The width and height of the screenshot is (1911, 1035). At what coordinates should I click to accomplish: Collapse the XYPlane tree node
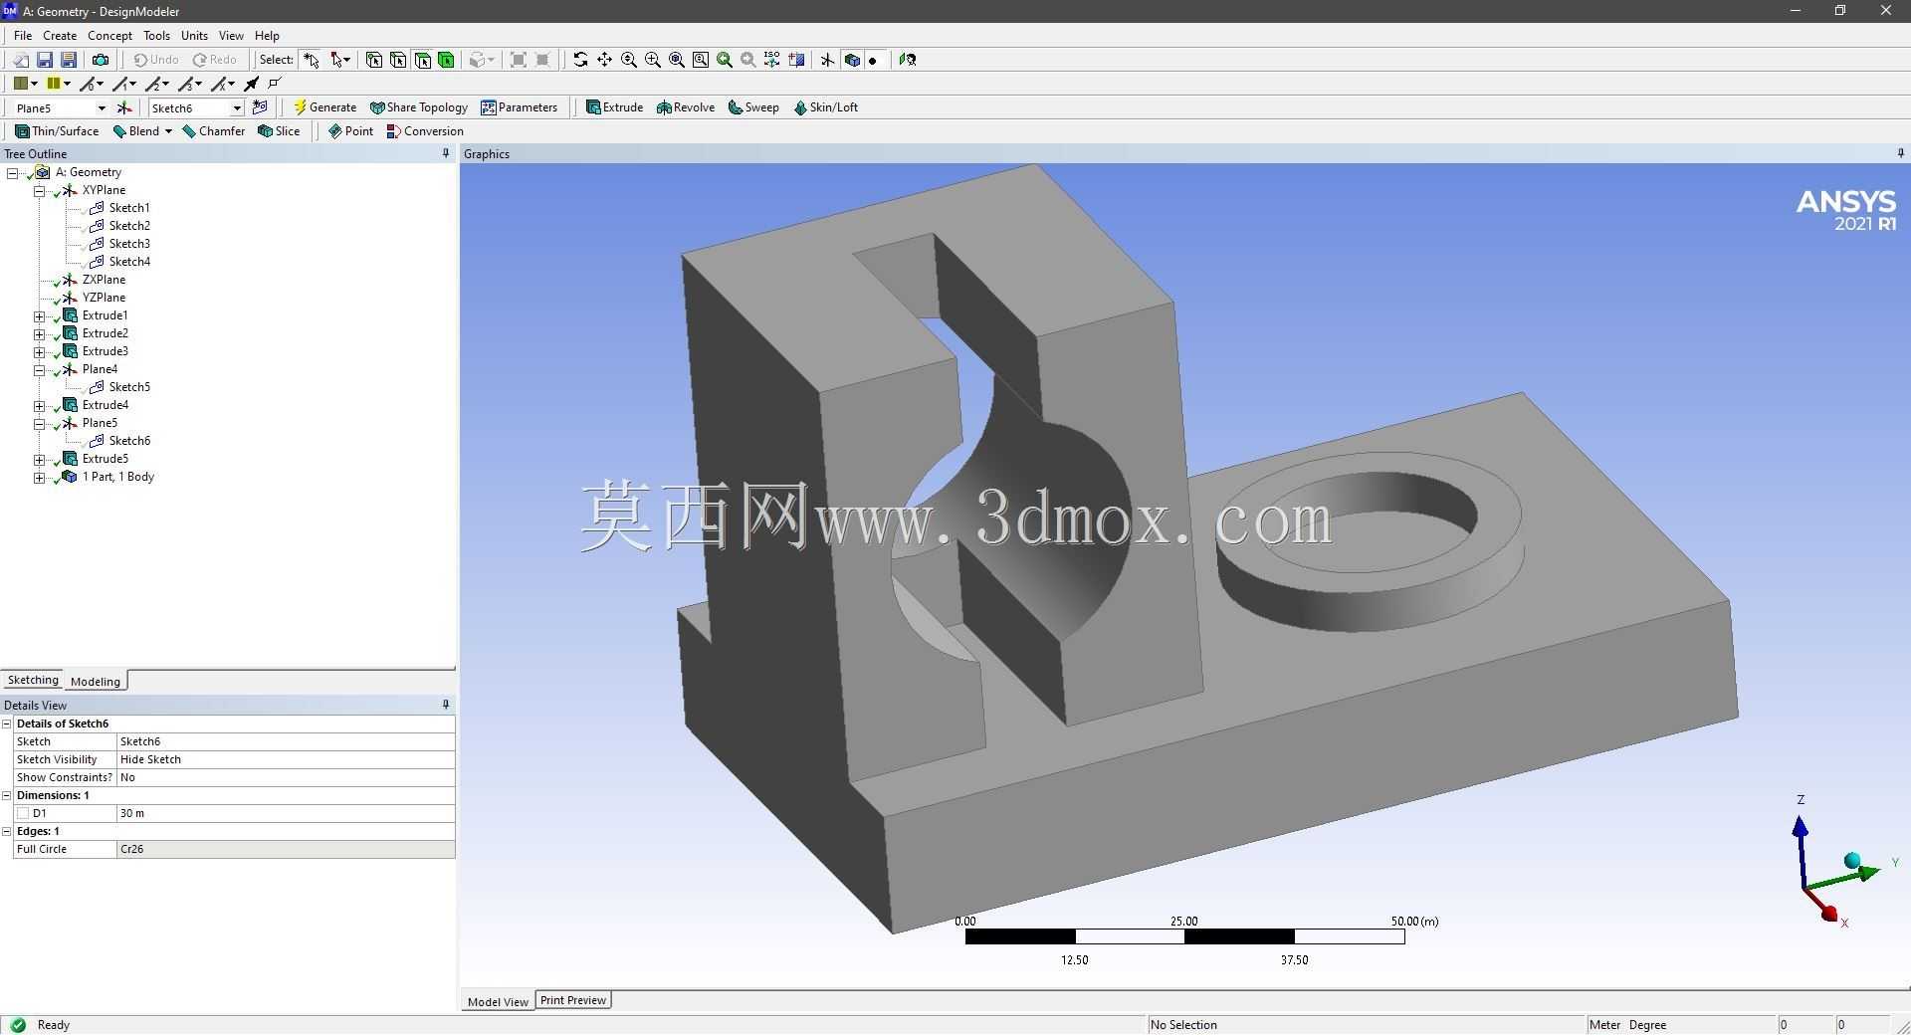tap(39, 190)
